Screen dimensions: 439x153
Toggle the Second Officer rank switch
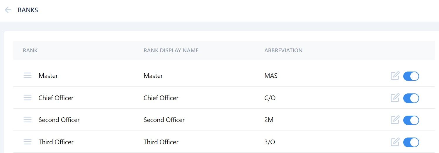411,120
